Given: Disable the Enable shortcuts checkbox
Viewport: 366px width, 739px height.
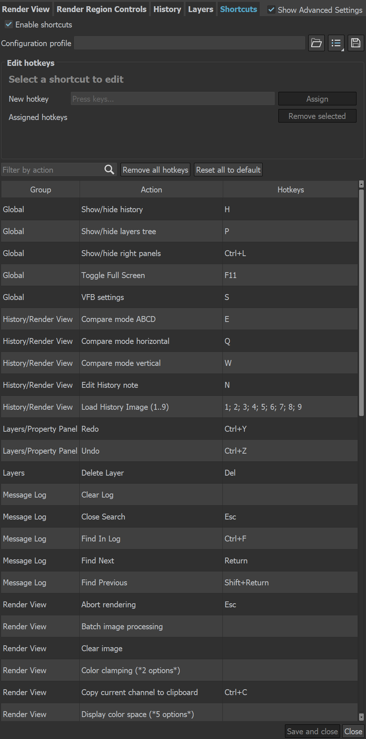Looking at the screenshot, I should [8, 25].
